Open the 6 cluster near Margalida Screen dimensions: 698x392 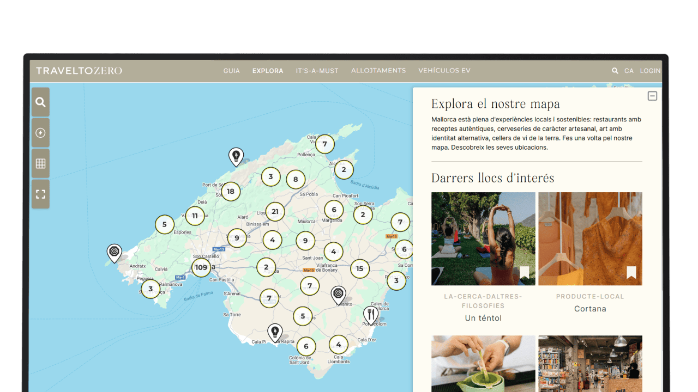(334, 210)
